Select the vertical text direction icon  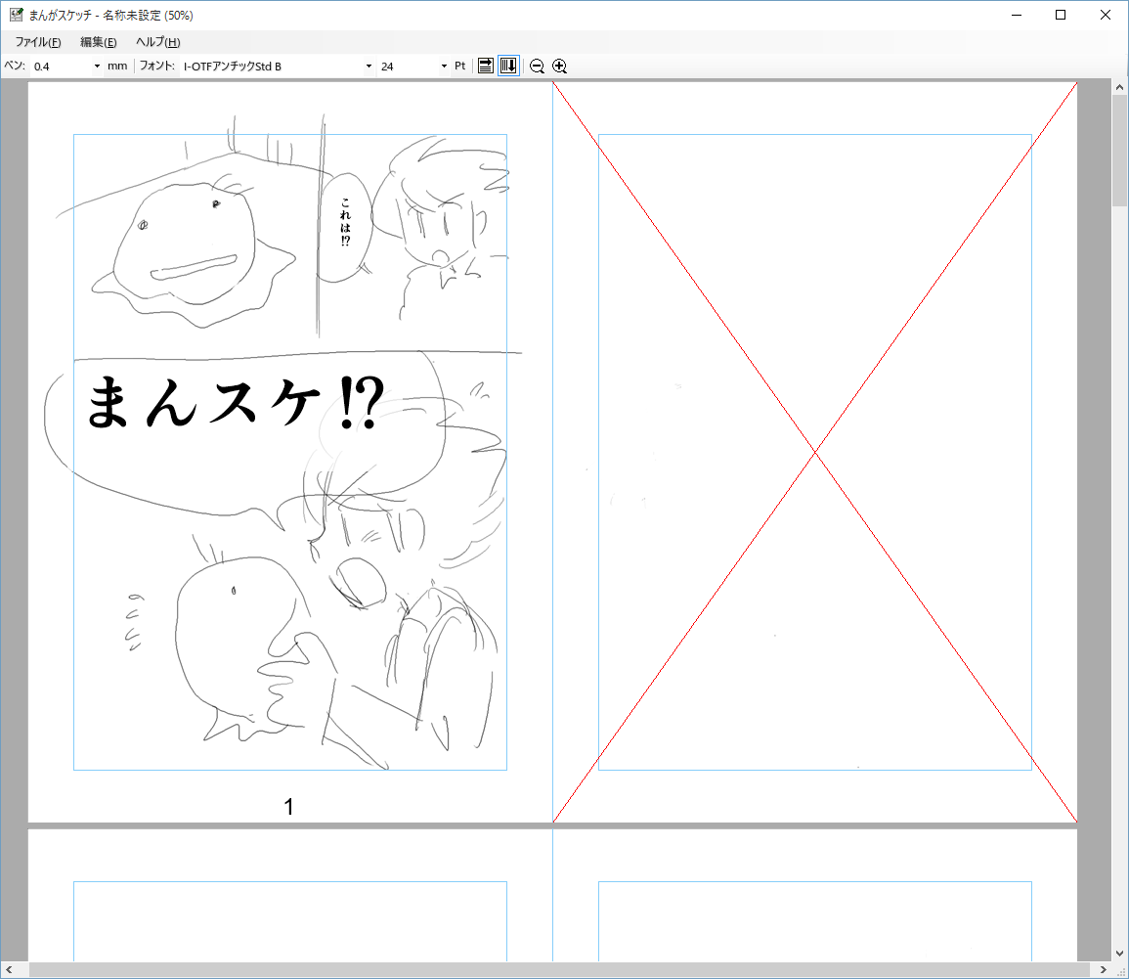tap(508, 66)
